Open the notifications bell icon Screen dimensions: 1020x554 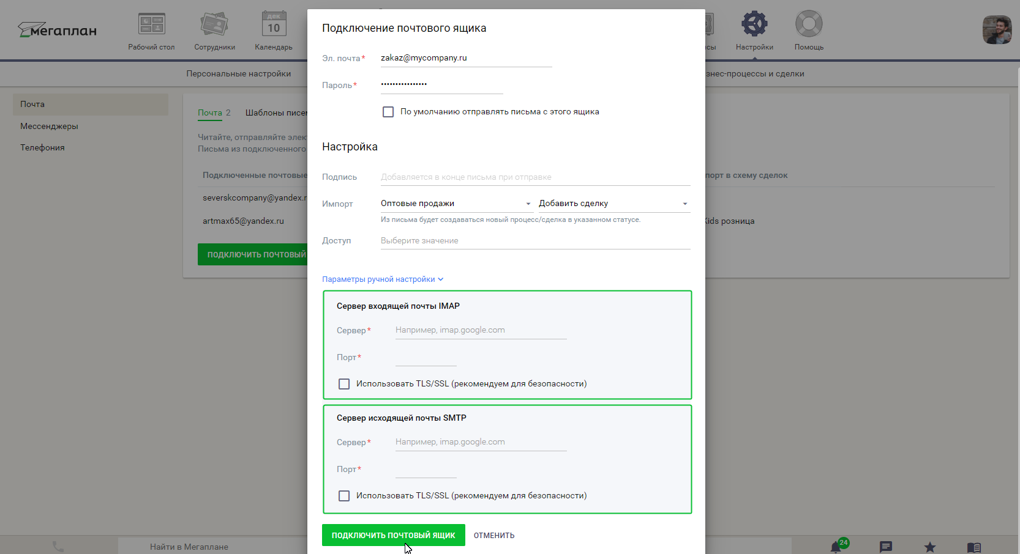[836, 547]
